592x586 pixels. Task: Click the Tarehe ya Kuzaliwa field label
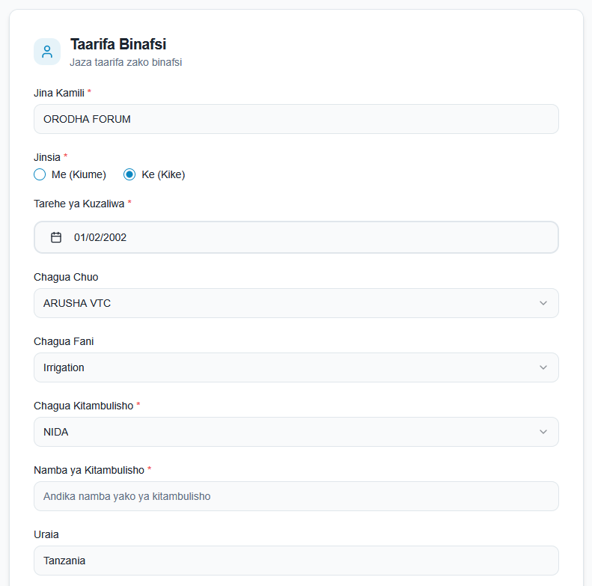[79, 203]
